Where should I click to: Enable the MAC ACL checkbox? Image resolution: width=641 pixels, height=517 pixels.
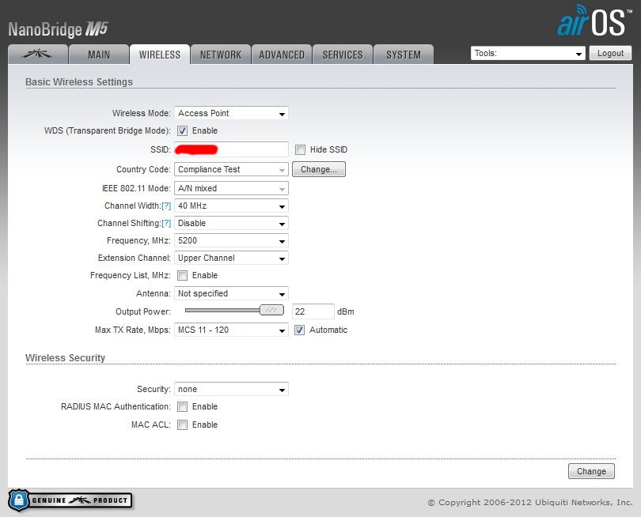click(182, 425)
